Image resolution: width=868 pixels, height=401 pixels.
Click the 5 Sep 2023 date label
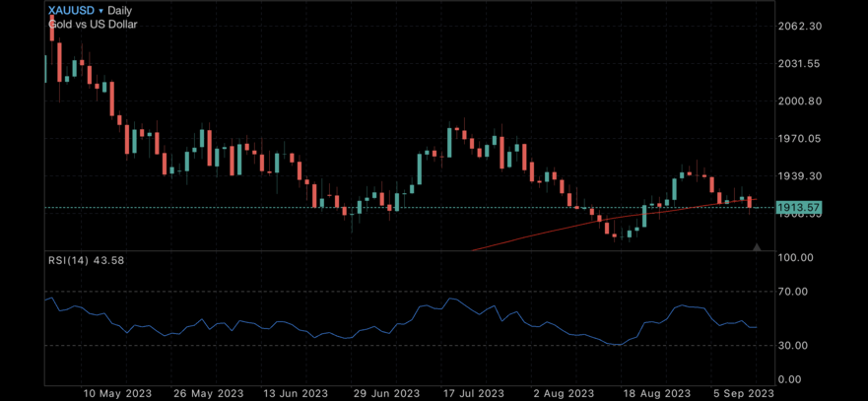pyautogui.click(x=744, y=394)
